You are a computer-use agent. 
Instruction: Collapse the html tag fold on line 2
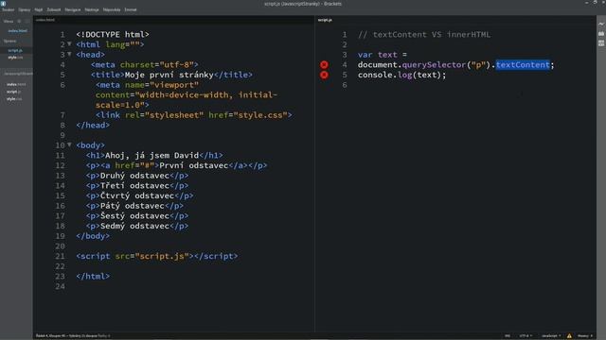(x=69, y=44)
